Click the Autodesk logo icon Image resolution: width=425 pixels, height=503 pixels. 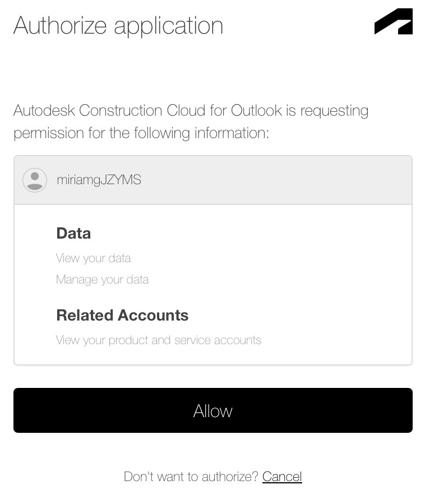394,22
